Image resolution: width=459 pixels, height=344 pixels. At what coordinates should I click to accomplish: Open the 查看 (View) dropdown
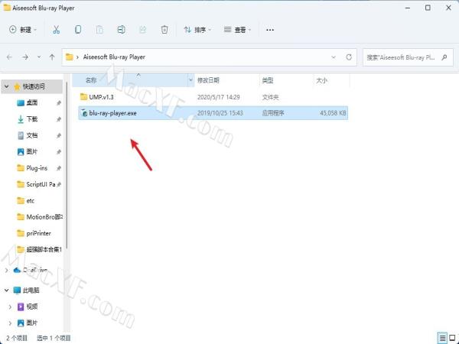[237, 30]
